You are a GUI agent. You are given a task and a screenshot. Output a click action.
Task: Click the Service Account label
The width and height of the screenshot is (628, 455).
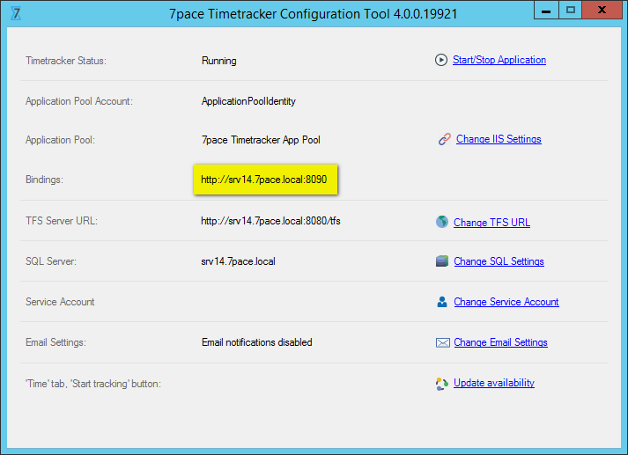click(x=60, y=302)
